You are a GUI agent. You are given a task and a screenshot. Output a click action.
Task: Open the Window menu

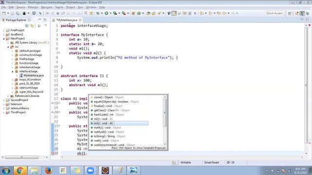[91, 7]
